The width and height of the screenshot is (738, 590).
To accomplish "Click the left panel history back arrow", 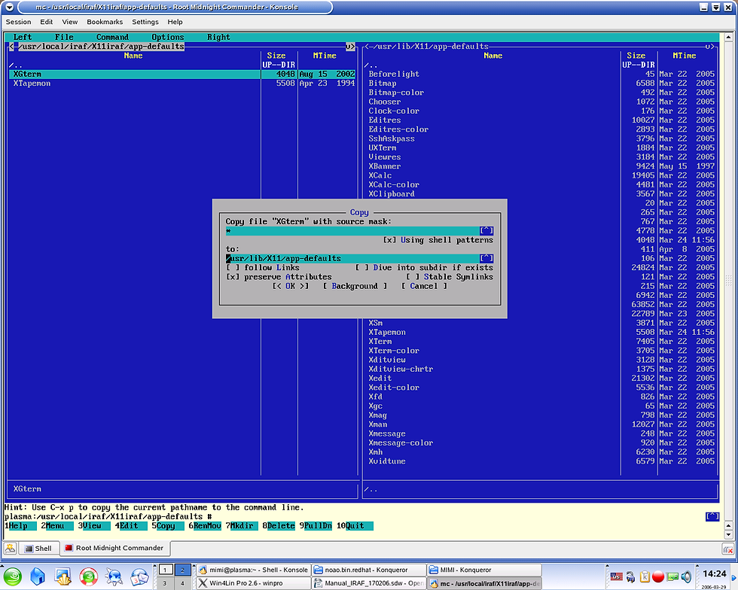I will [x=11, y=47].
